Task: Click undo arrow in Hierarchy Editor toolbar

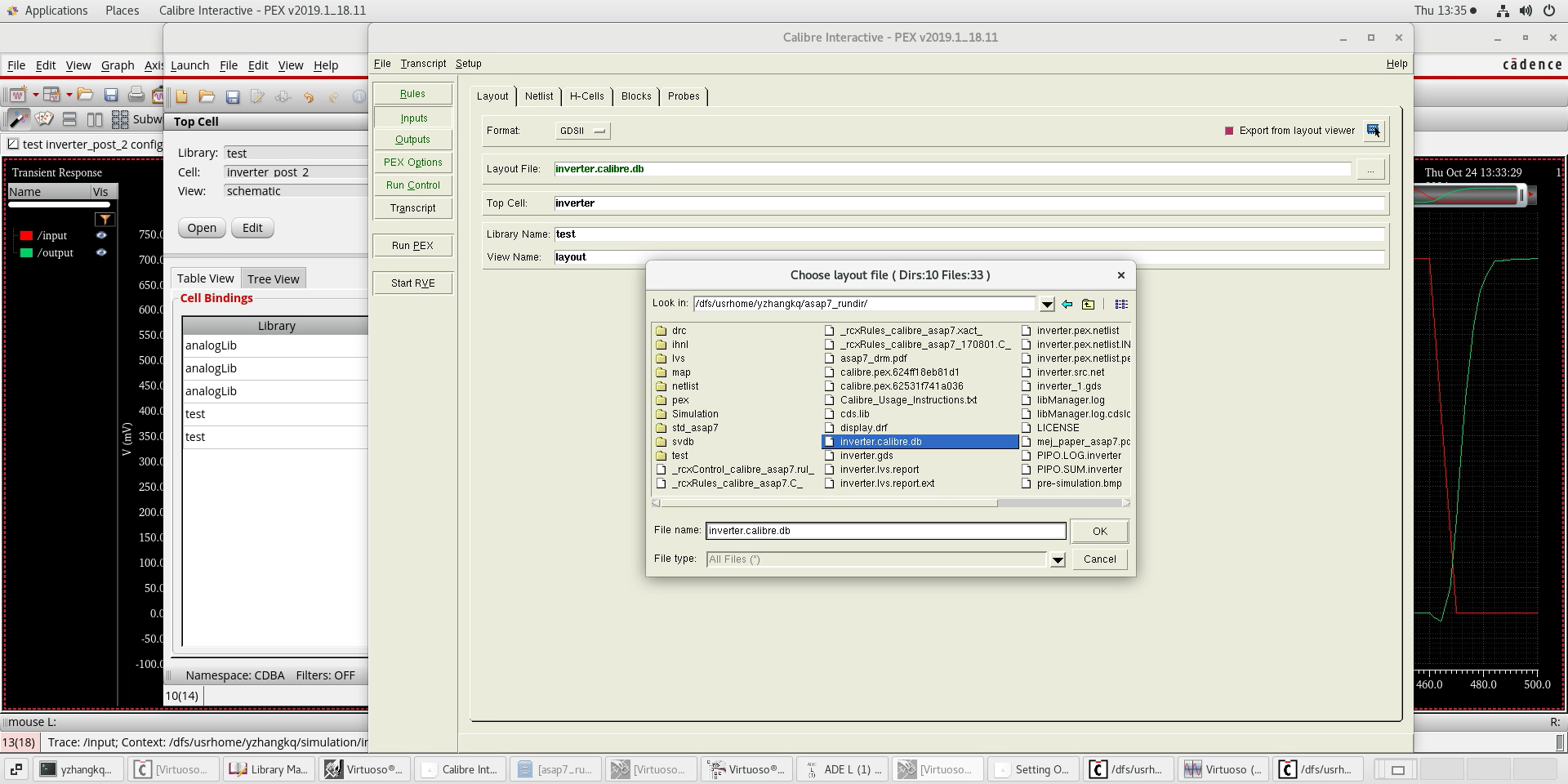Action: [x=308, y=97]
